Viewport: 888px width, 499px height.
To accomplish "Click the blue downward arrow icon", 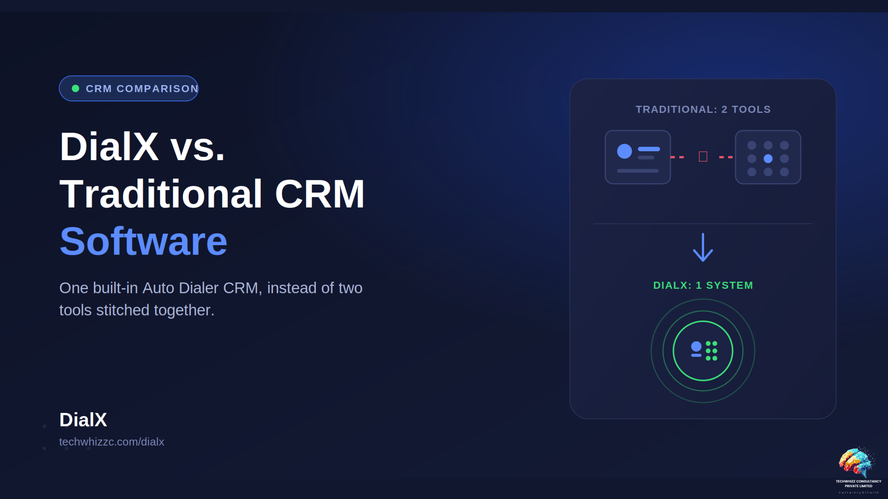I will point(703,248).
